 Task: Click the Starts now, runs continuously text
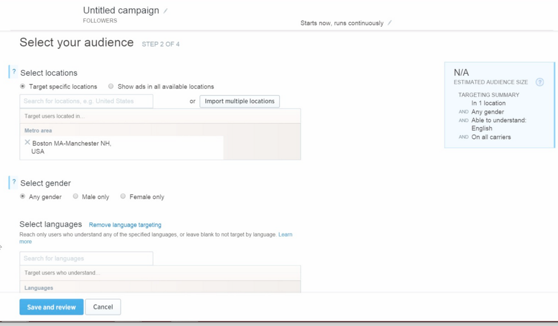[x=342, y=23]
